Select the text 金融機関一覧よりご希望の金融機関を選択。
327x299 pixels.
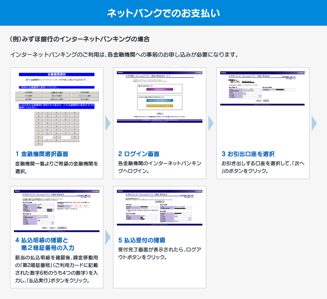click(56, 168)
